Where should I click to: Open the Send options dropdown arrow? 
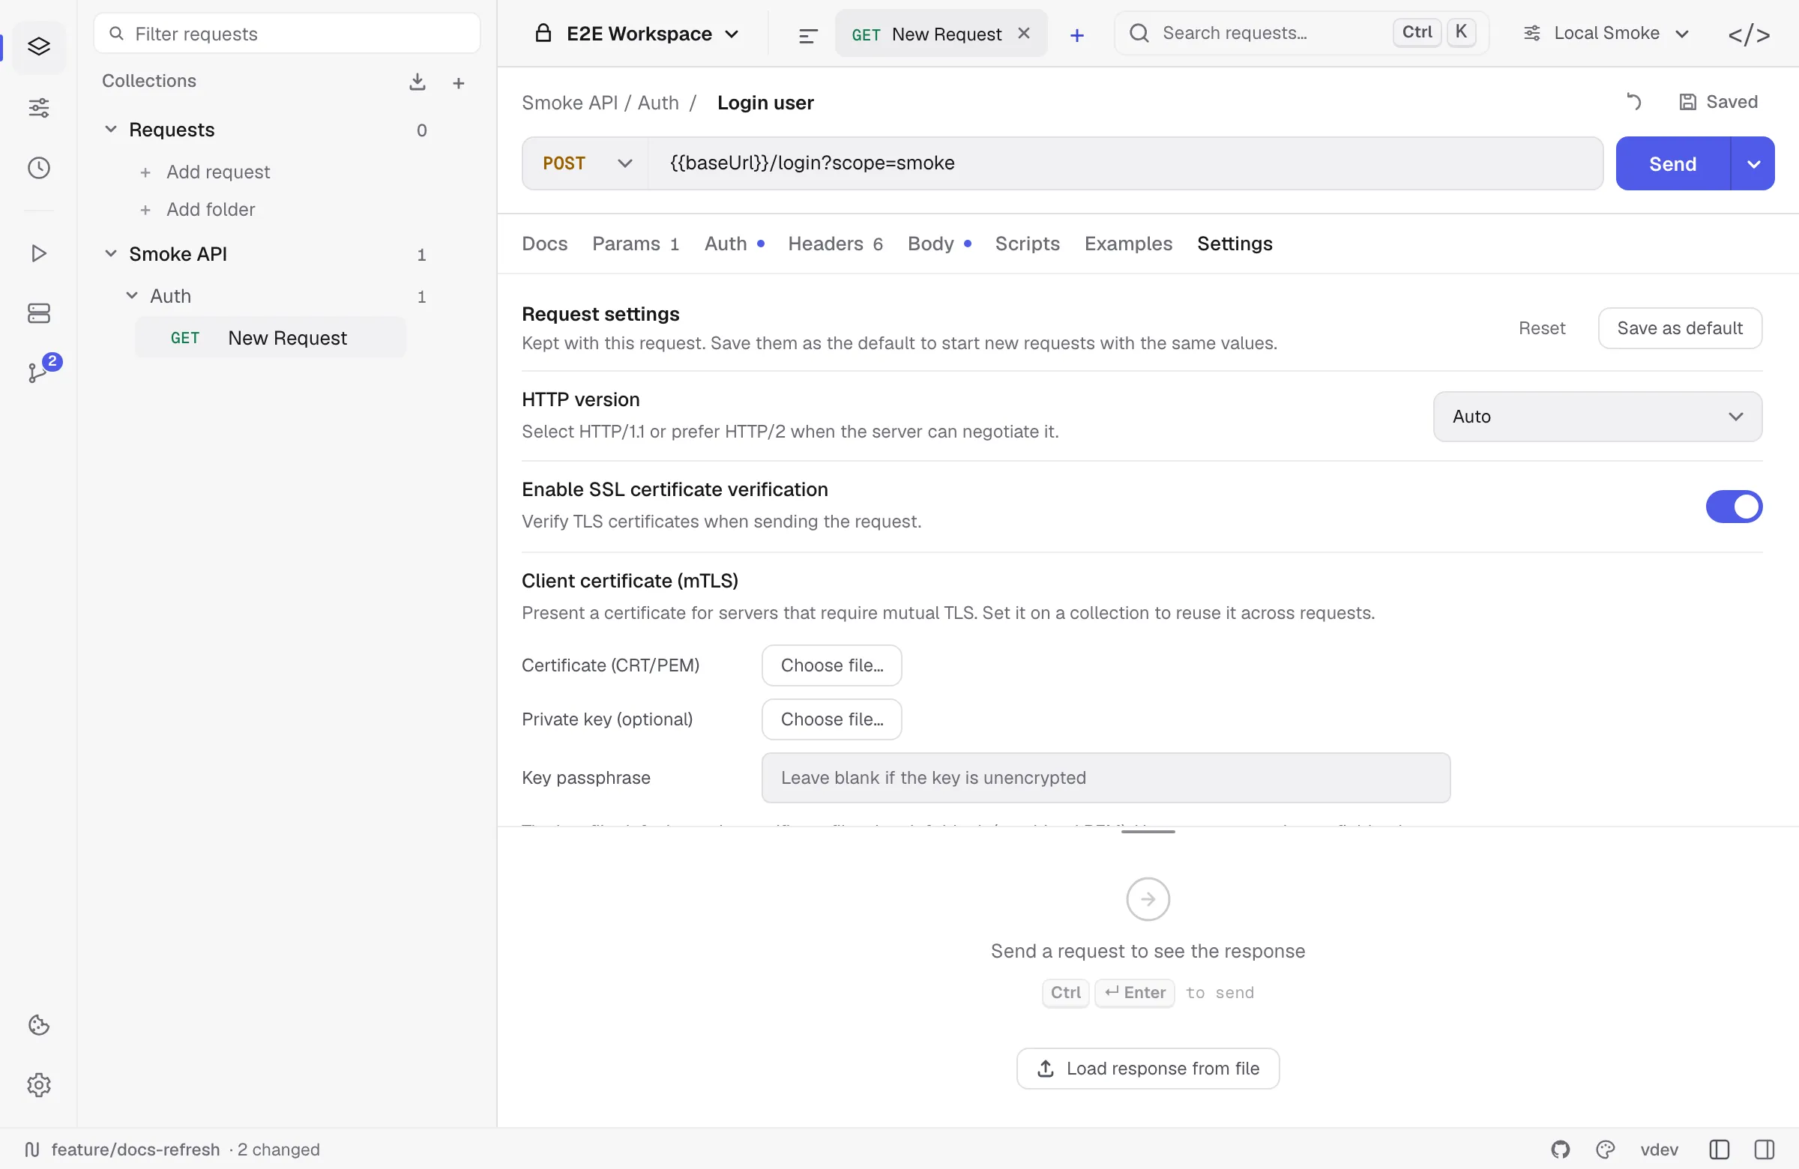click(x=1753, y=163)
